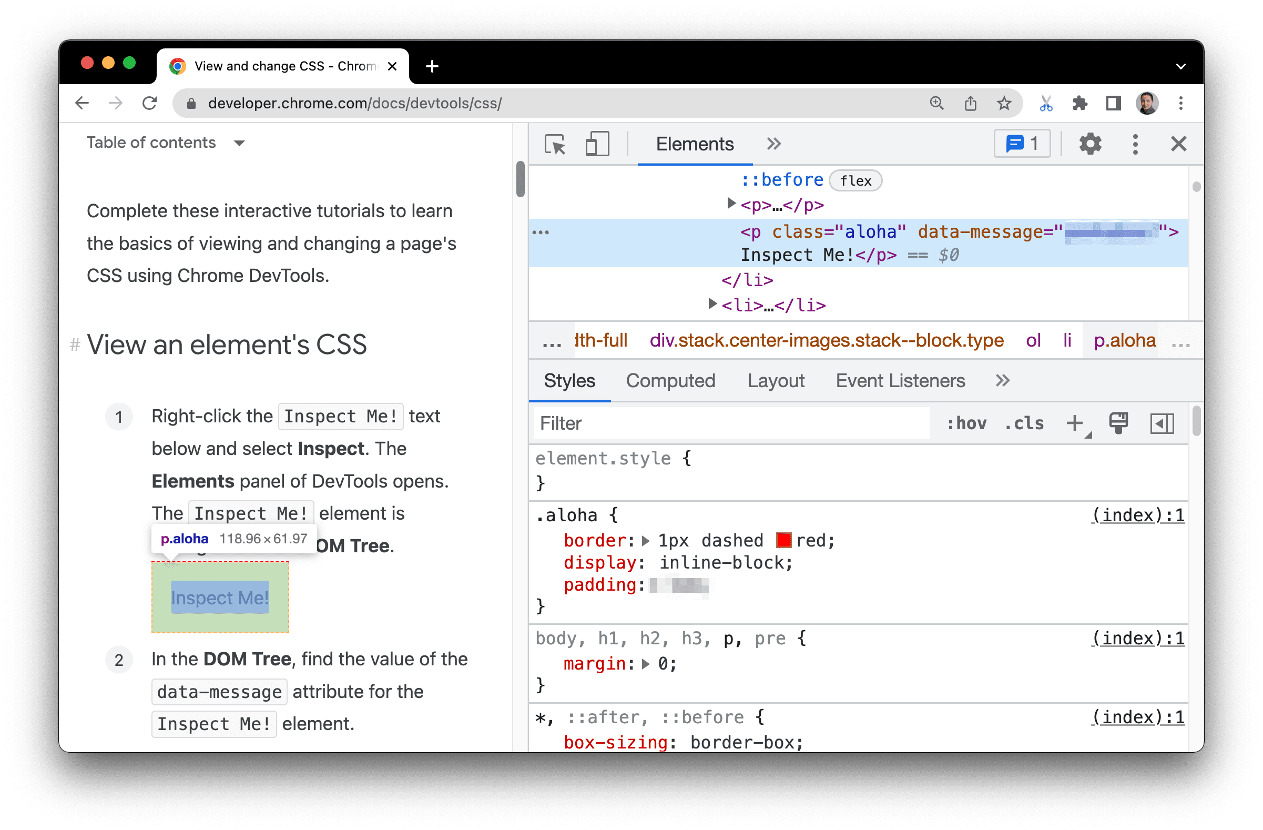Viewport: 1263px width, 830px height.
Task: Switch to the Computed tab
Action: 669,381
